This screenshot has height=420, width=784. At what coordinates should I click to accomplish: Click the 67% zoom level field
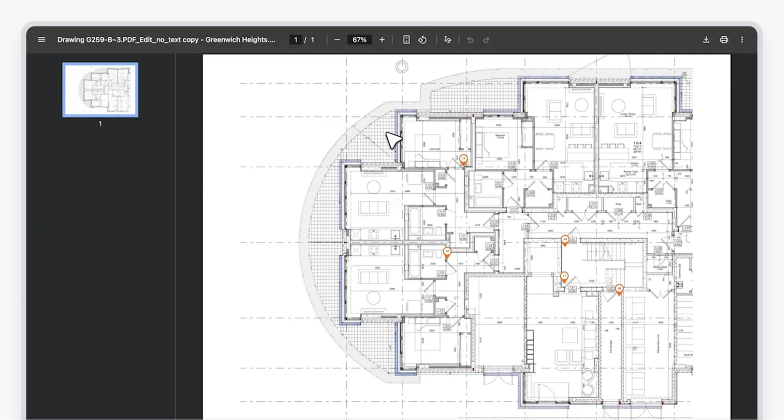click(x=360, y=39)
